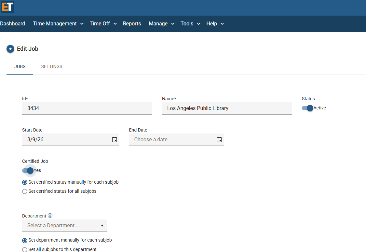Click the Edit Job heading text

(28, 49)
